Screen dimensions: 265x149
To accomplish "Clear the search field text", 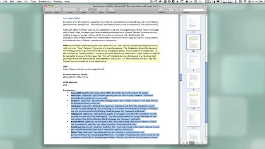I will click(204, 10).
